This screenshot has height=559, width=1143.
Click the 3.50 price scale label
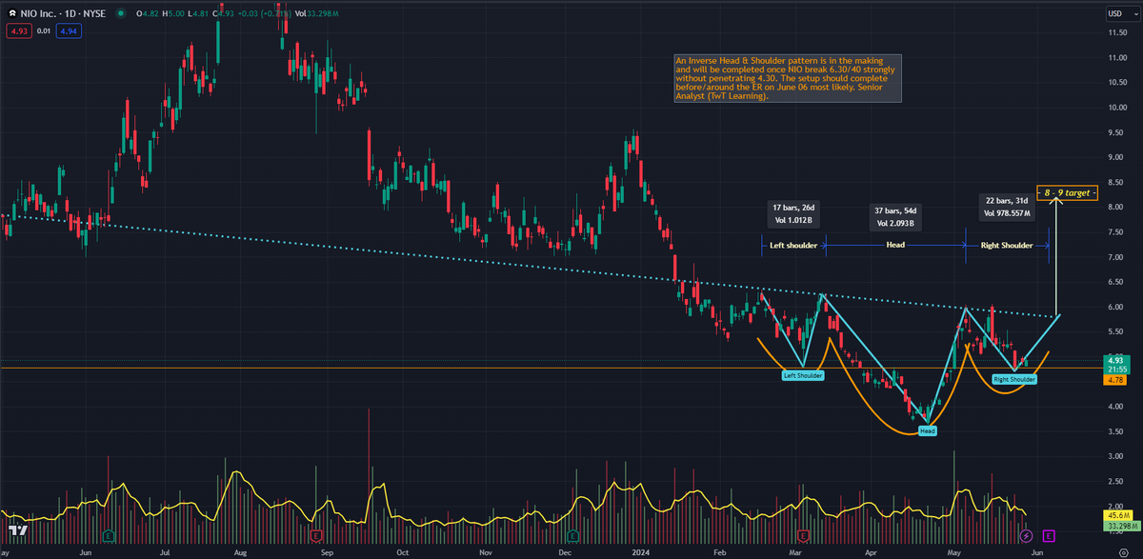(x=1116, y=431)
